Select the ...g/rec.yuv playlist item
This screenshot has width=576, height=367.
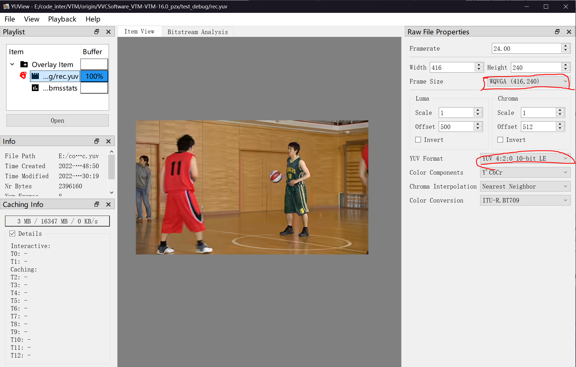coord(55,76)
